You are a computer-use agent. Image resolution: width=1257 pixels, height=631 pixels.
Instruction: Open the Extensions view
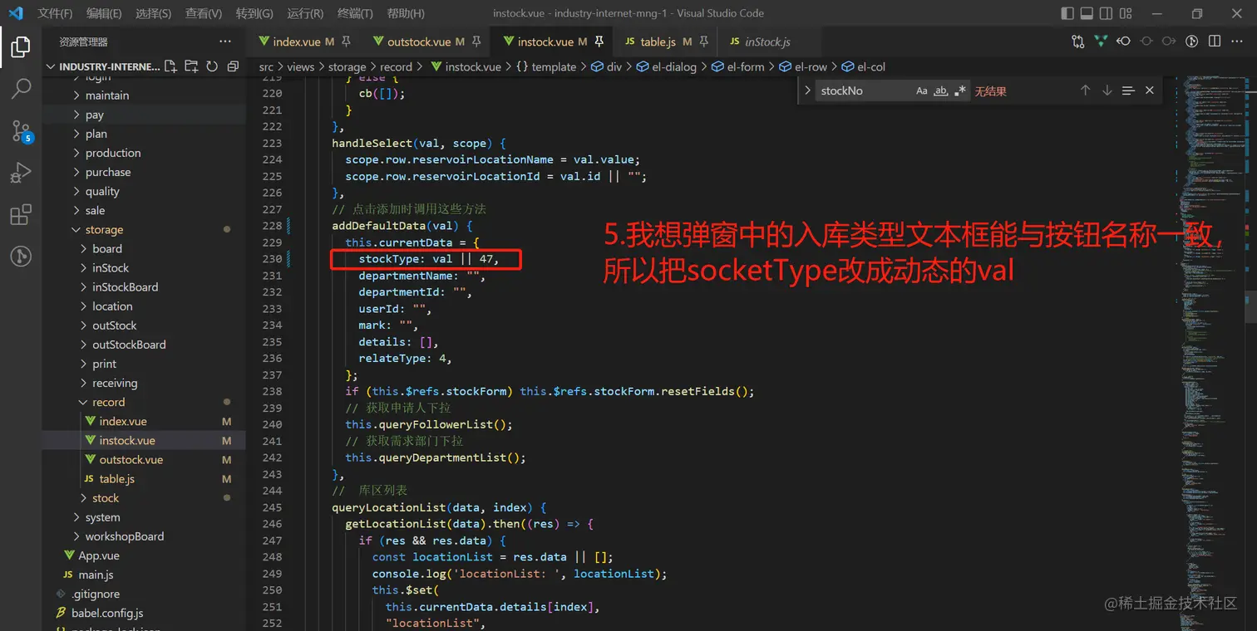(x=21, y=215)
